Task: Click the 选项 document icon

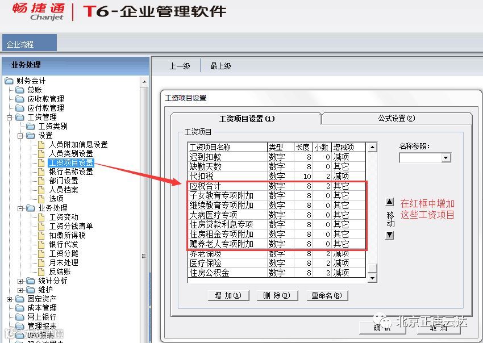Action: [41, 199]
